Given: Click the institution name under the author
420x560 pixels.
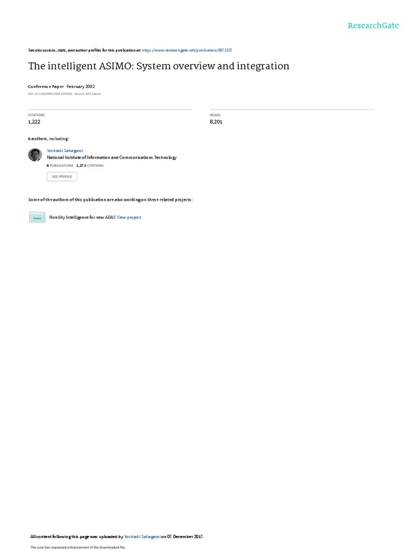Looking at the screenshot, I should coord(112,157).
